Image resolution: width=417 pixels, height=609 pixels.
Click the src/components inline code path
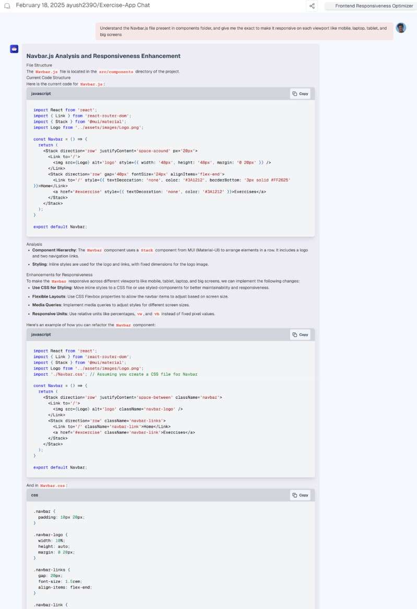(x=116, y=72)
